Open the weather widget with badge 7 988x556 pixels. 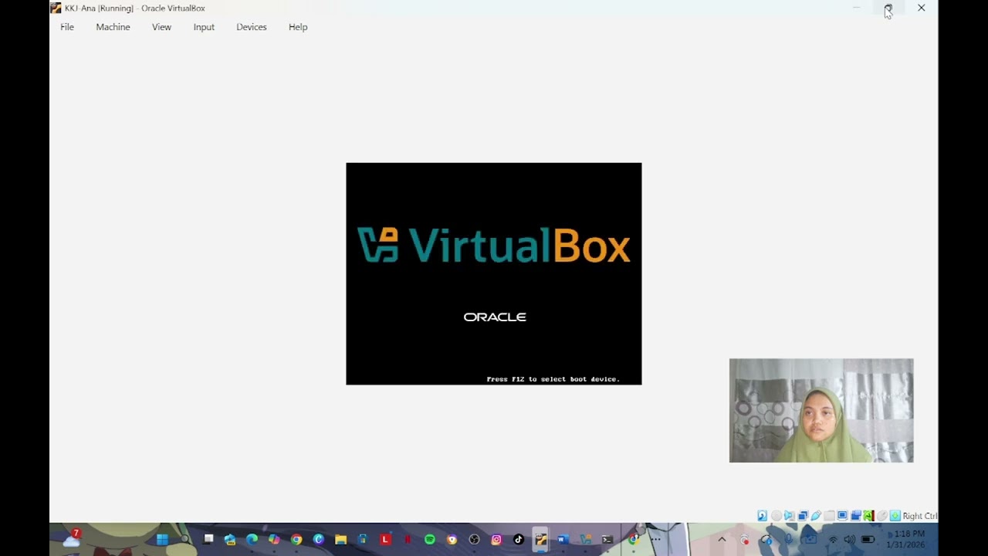[72, 539]
